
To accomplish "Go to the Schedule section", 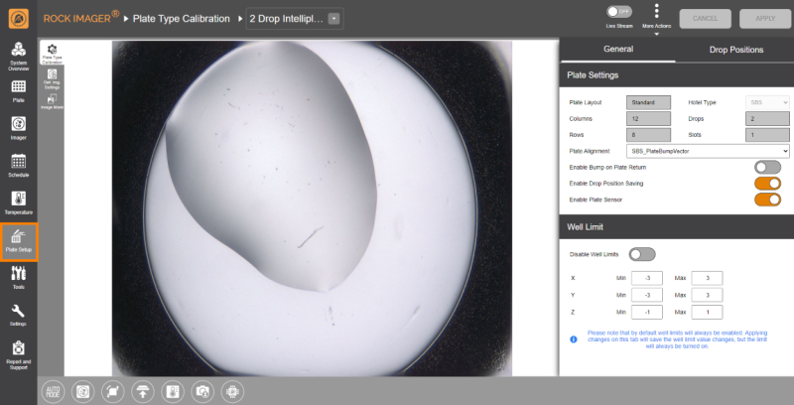I will (18, 165).
